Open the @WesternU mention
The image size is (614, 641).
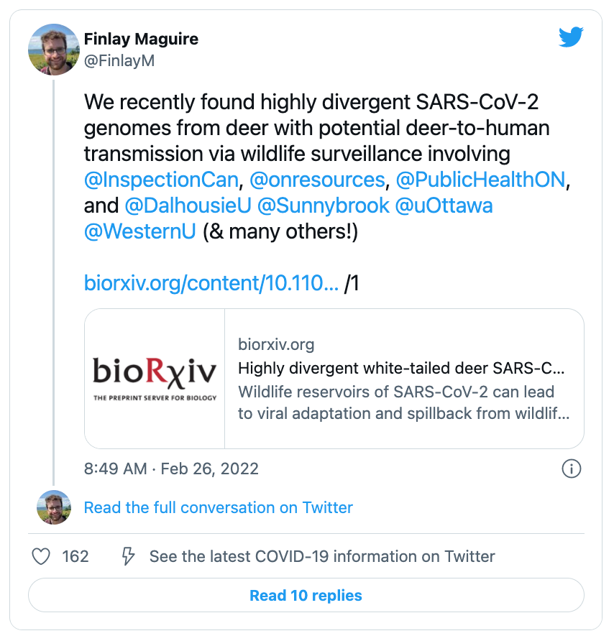pyautogui.click(x=140, y=231)
